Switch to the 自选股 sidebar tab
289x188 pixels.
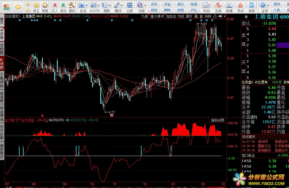click(2, 97)
